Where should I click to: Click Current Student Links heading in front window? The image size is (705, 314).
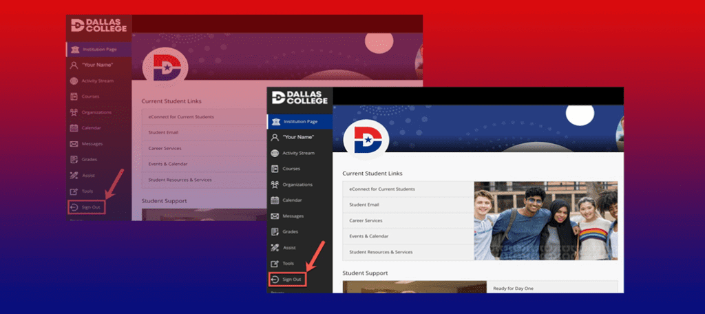372,174
